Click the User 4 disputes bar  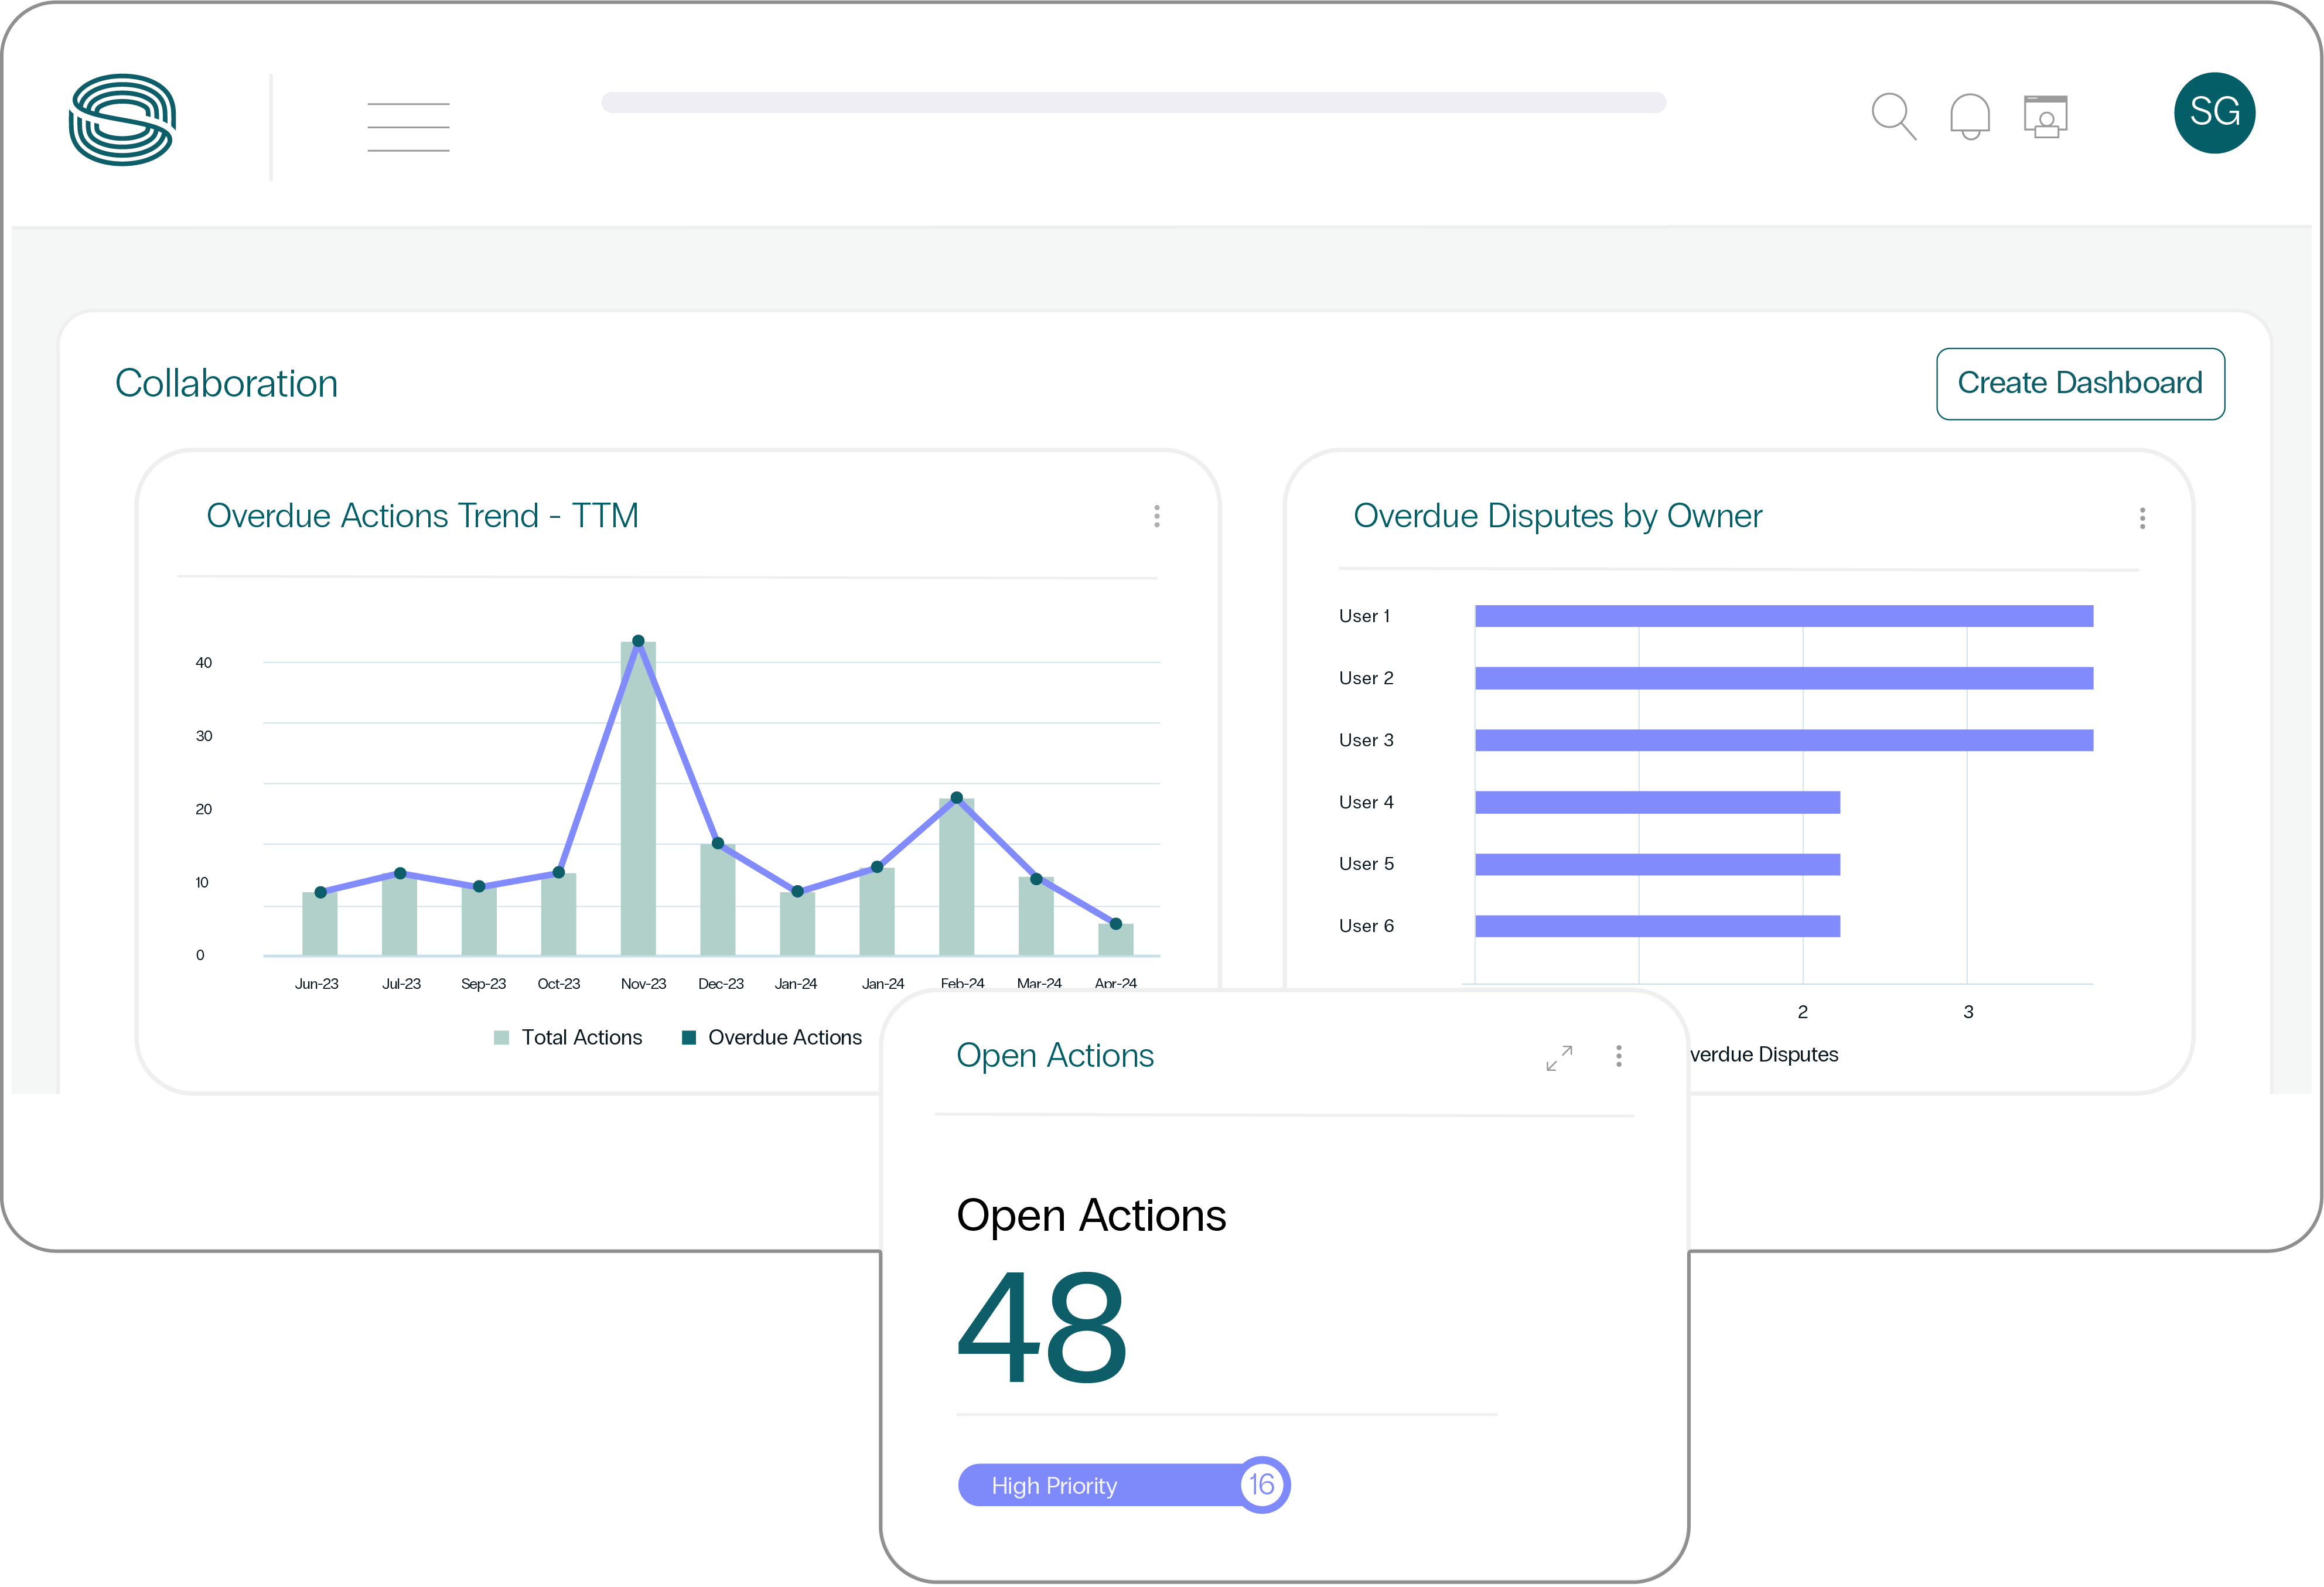[x=1657, y=802]
